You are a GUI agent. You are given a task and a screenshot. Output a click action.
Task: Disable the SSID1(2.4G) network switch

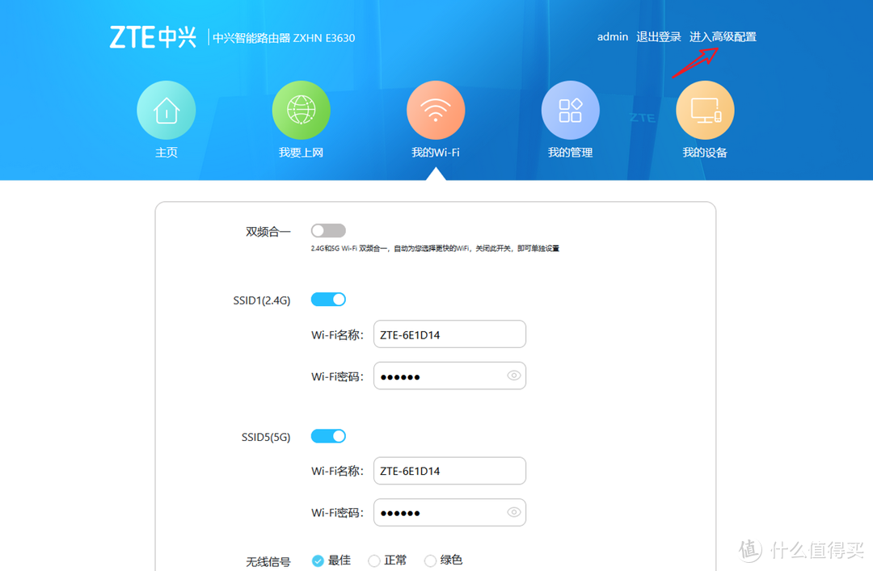[328, 299]
